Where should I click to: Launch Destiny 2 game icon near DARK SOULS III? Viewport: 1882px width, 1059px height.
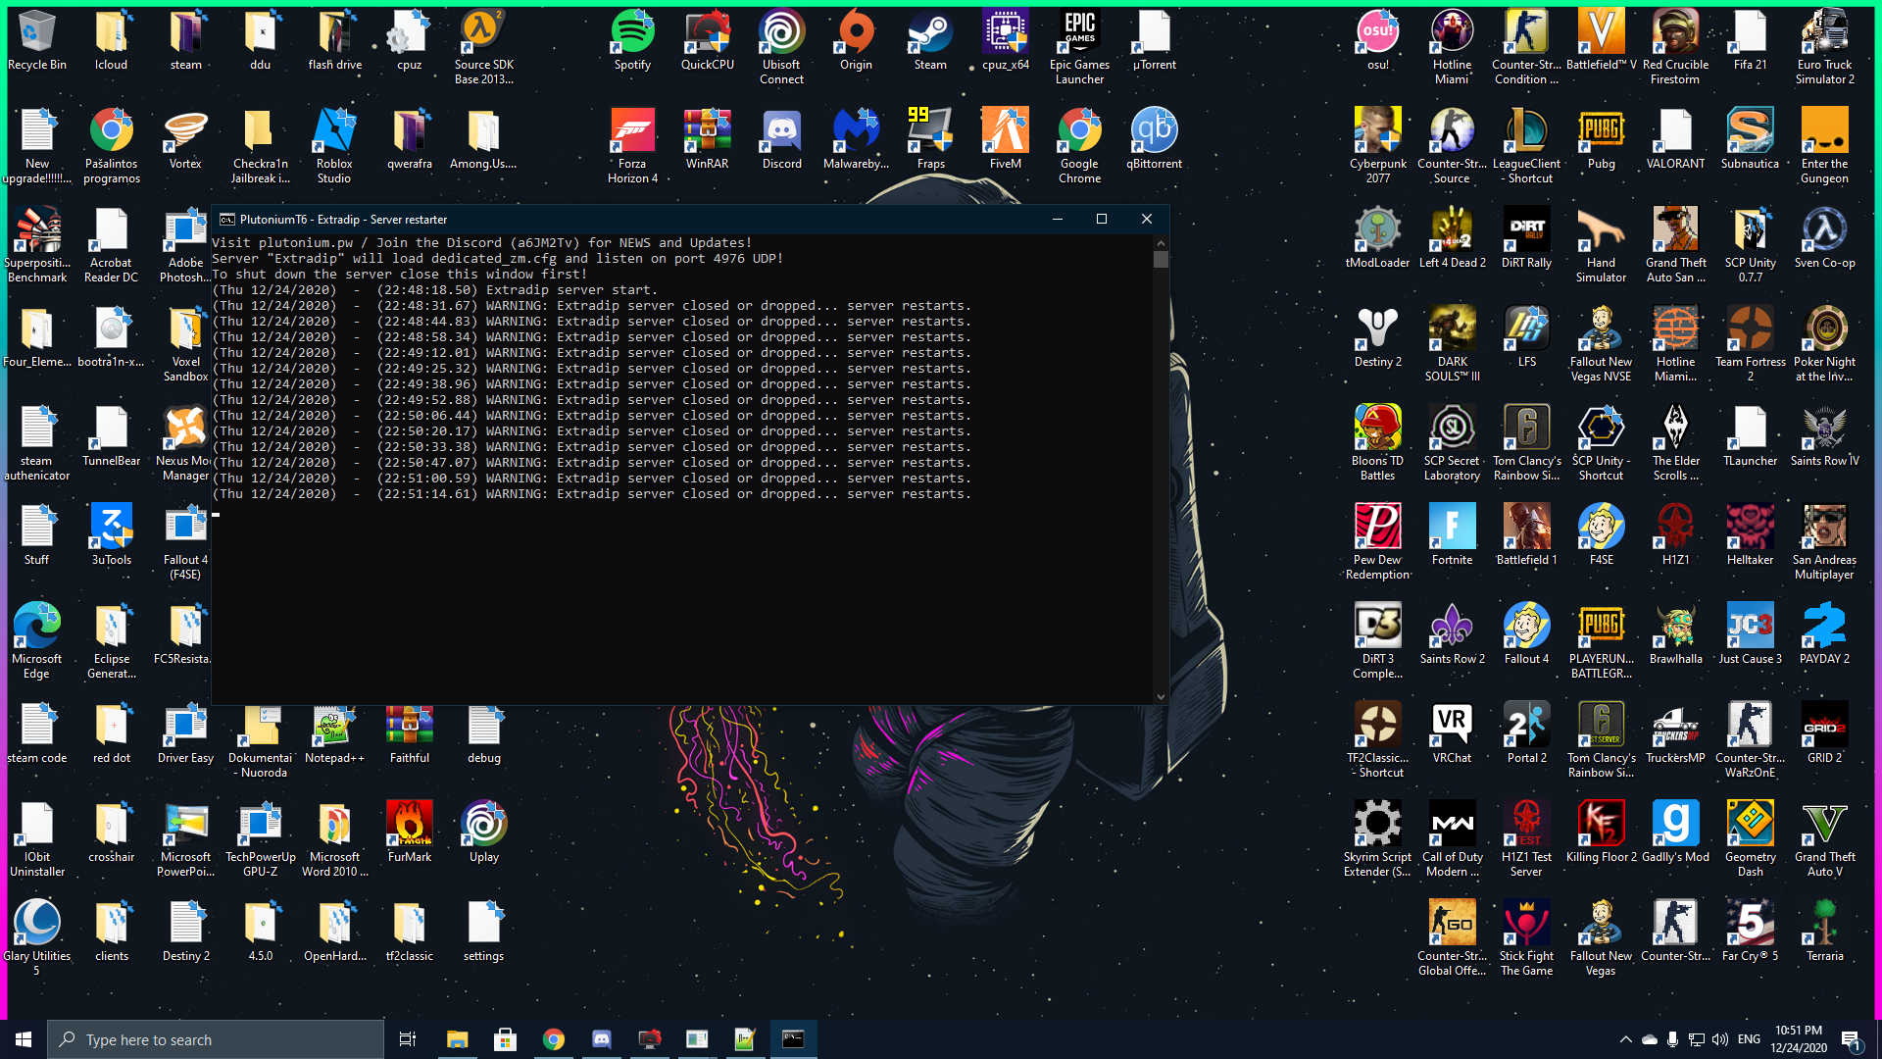click(1377, 338)
